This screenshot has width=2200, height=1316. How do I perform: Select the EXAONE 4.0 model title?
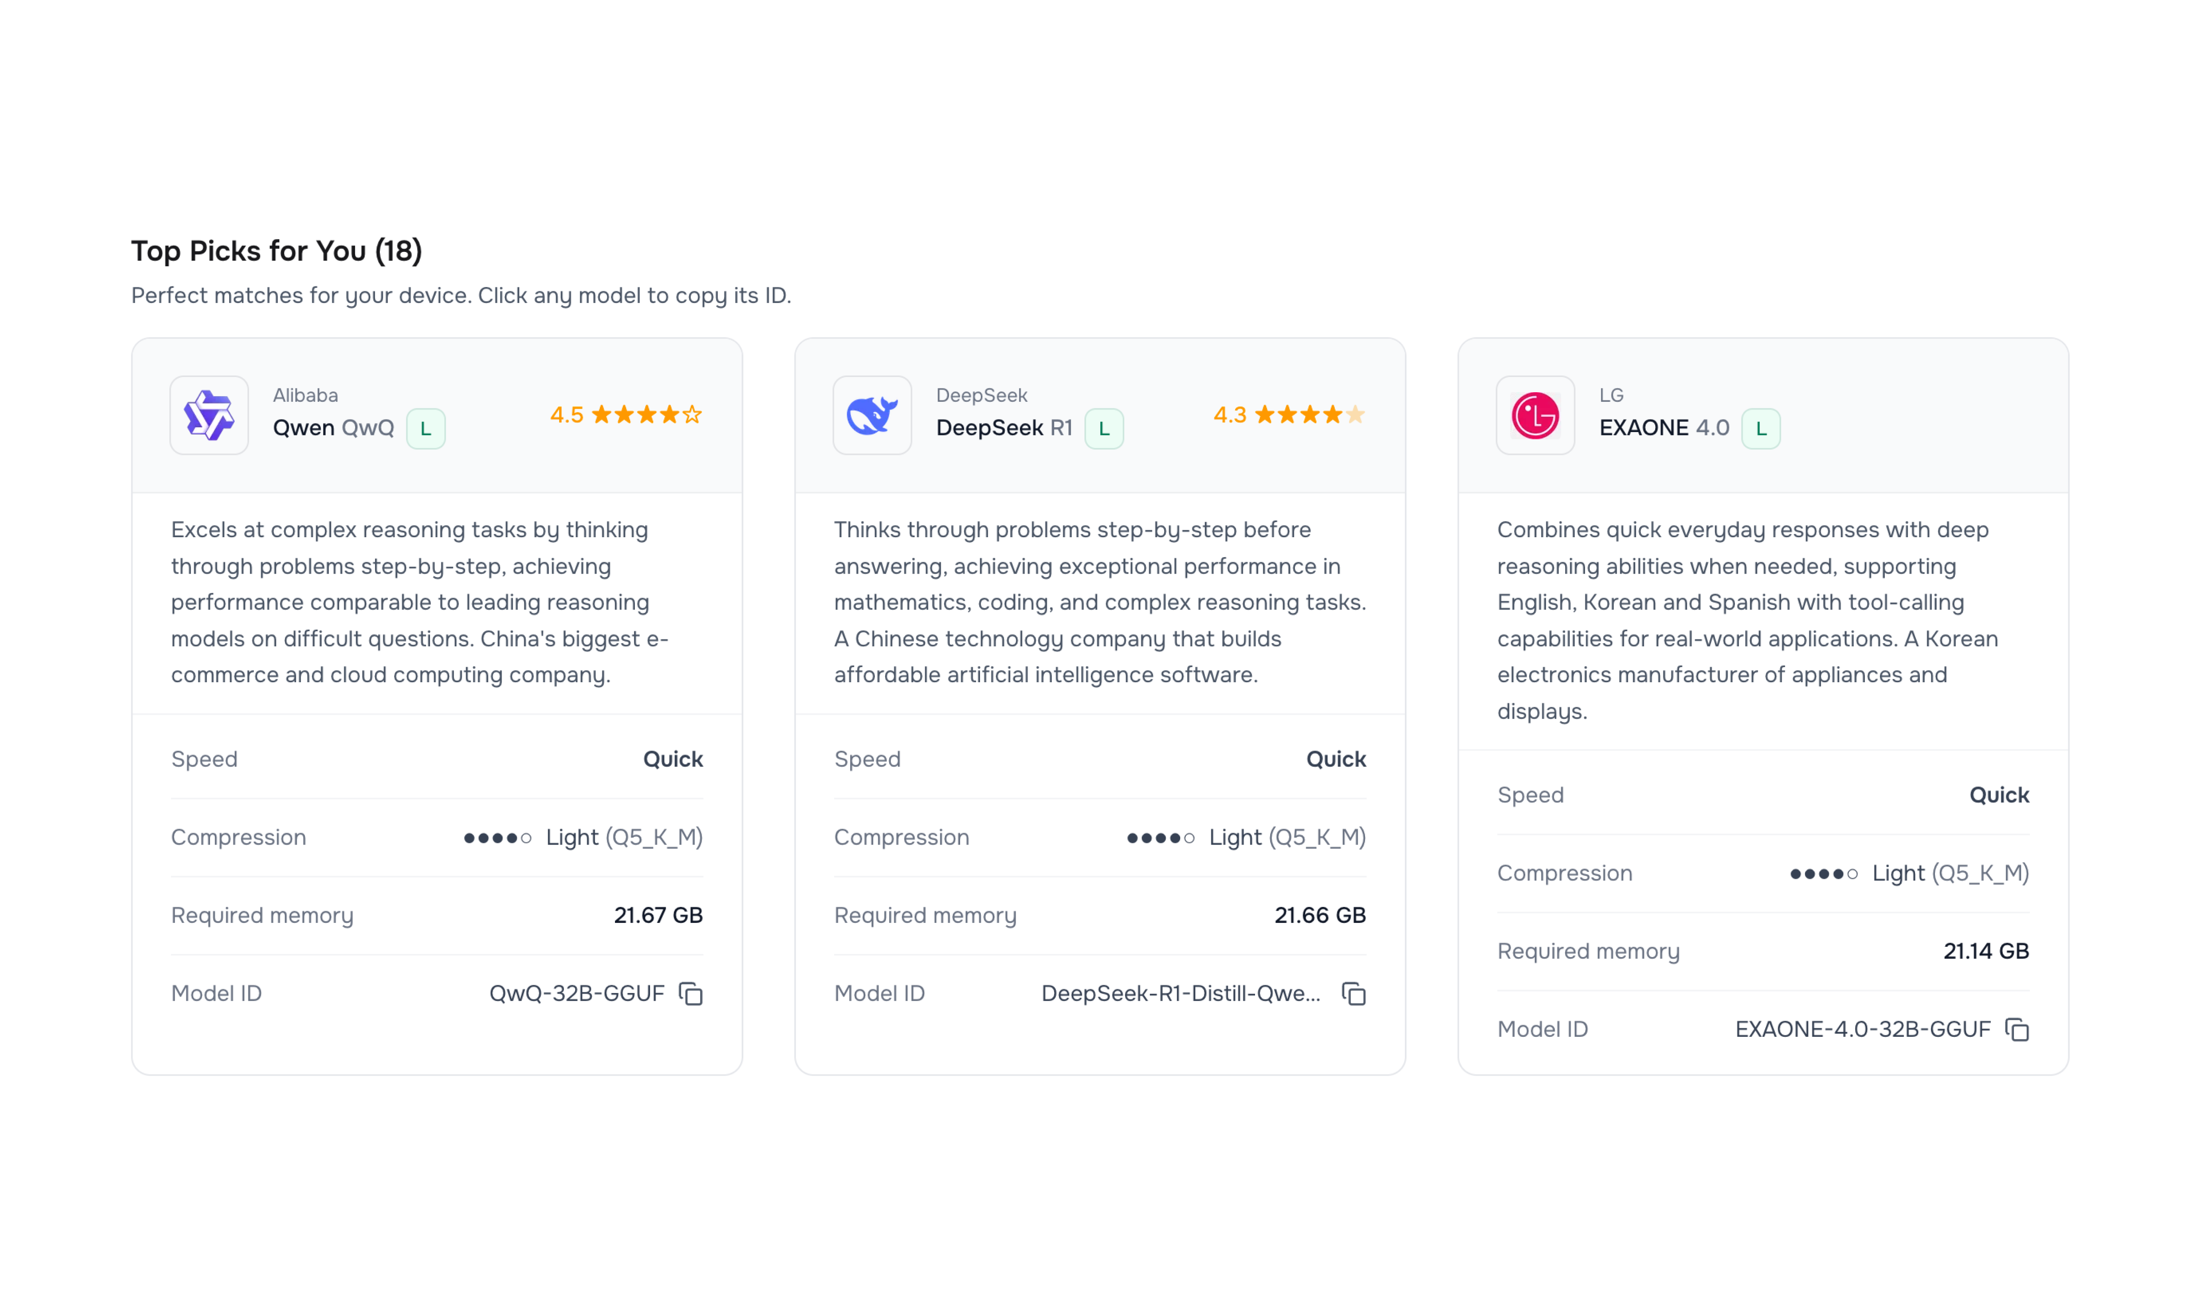point(1664,427)
